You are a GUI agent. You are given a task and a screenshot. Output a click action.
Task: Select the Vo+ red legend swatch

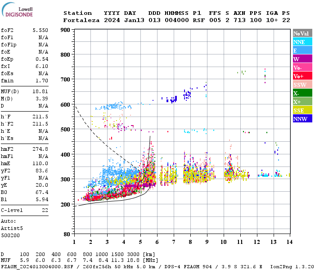tap(302, 76)
